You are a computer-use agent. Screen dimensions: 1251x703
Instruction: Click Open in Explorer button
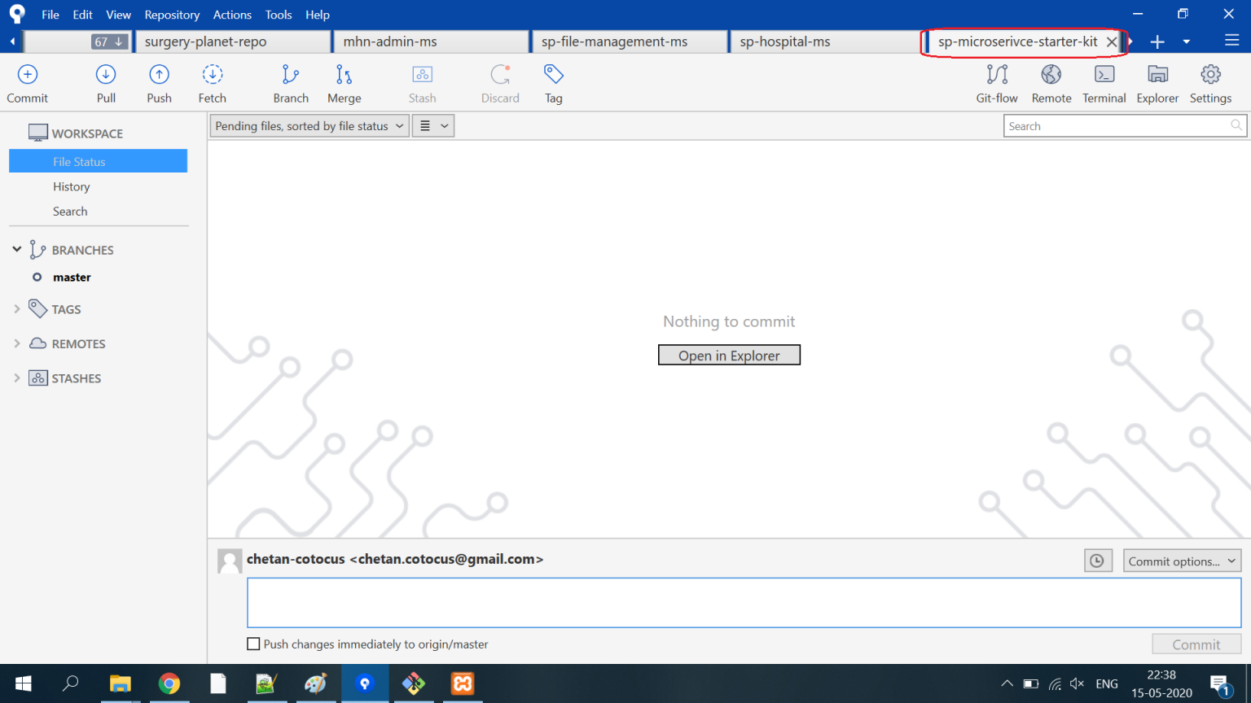(729, 356)
